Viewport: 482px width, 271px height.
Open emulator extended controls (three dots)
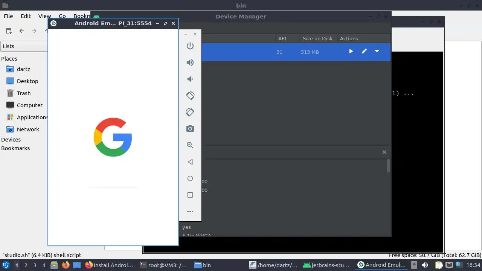tap(190, 212)
